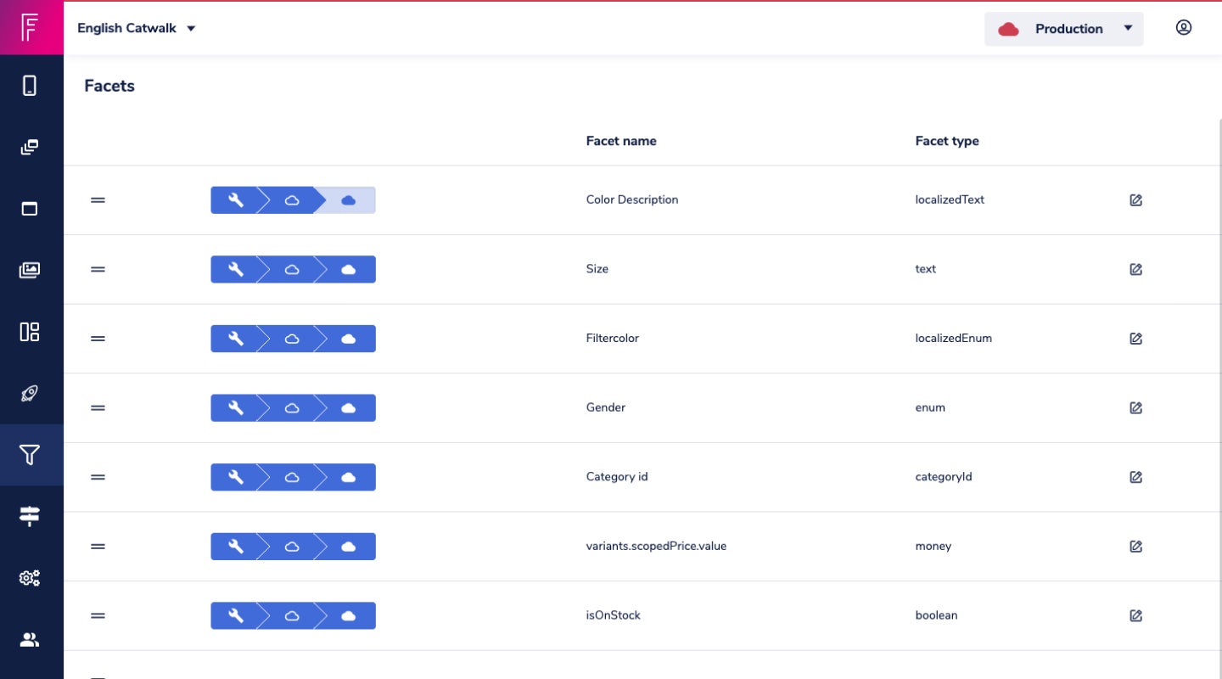Image resolution: width=1222 pixels, height=679 pixels.
Task: Open the users icon in sidebar
Action: 30,640
